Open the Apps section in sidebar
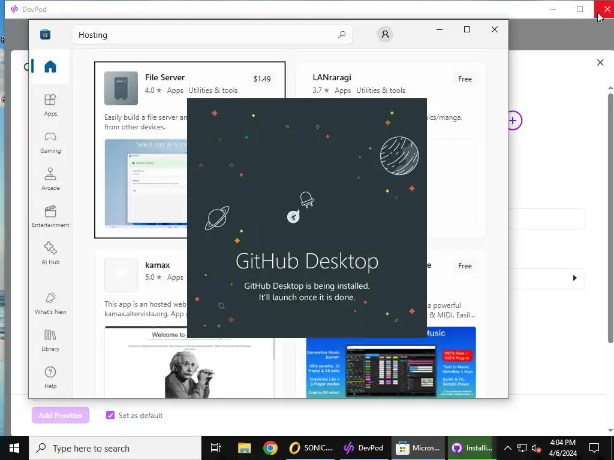The image size is (614, 460). click(x=50, y=105)
